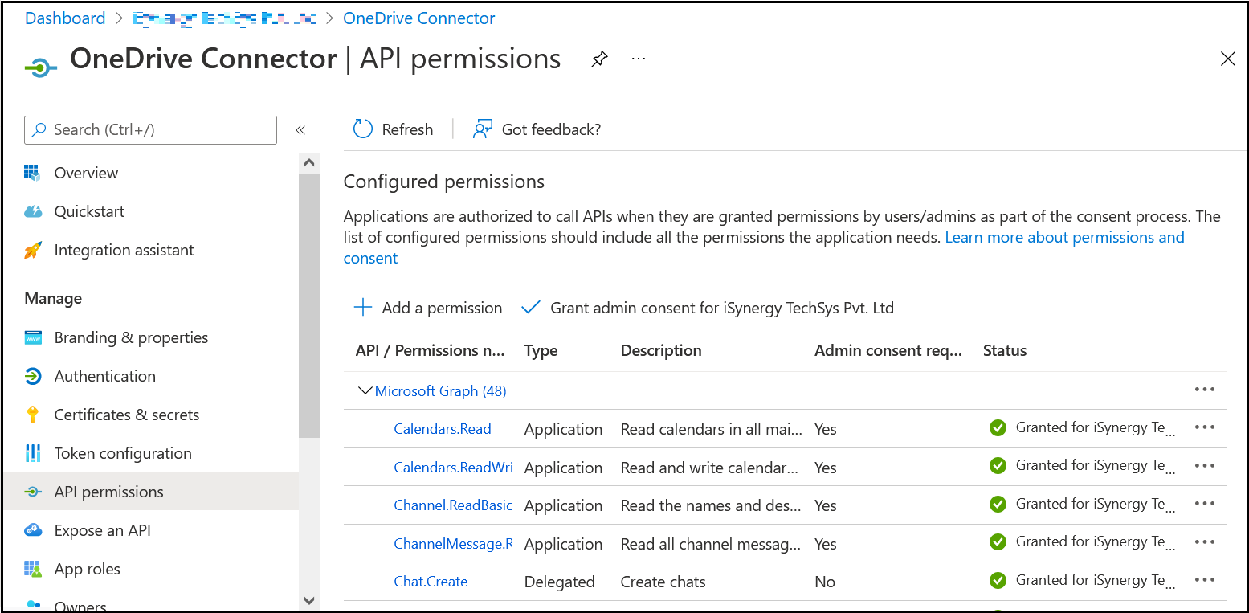Viewport: 1249px width, 613px height.
Task: Click the Certificates & secrets key icon
Action: 33,415
